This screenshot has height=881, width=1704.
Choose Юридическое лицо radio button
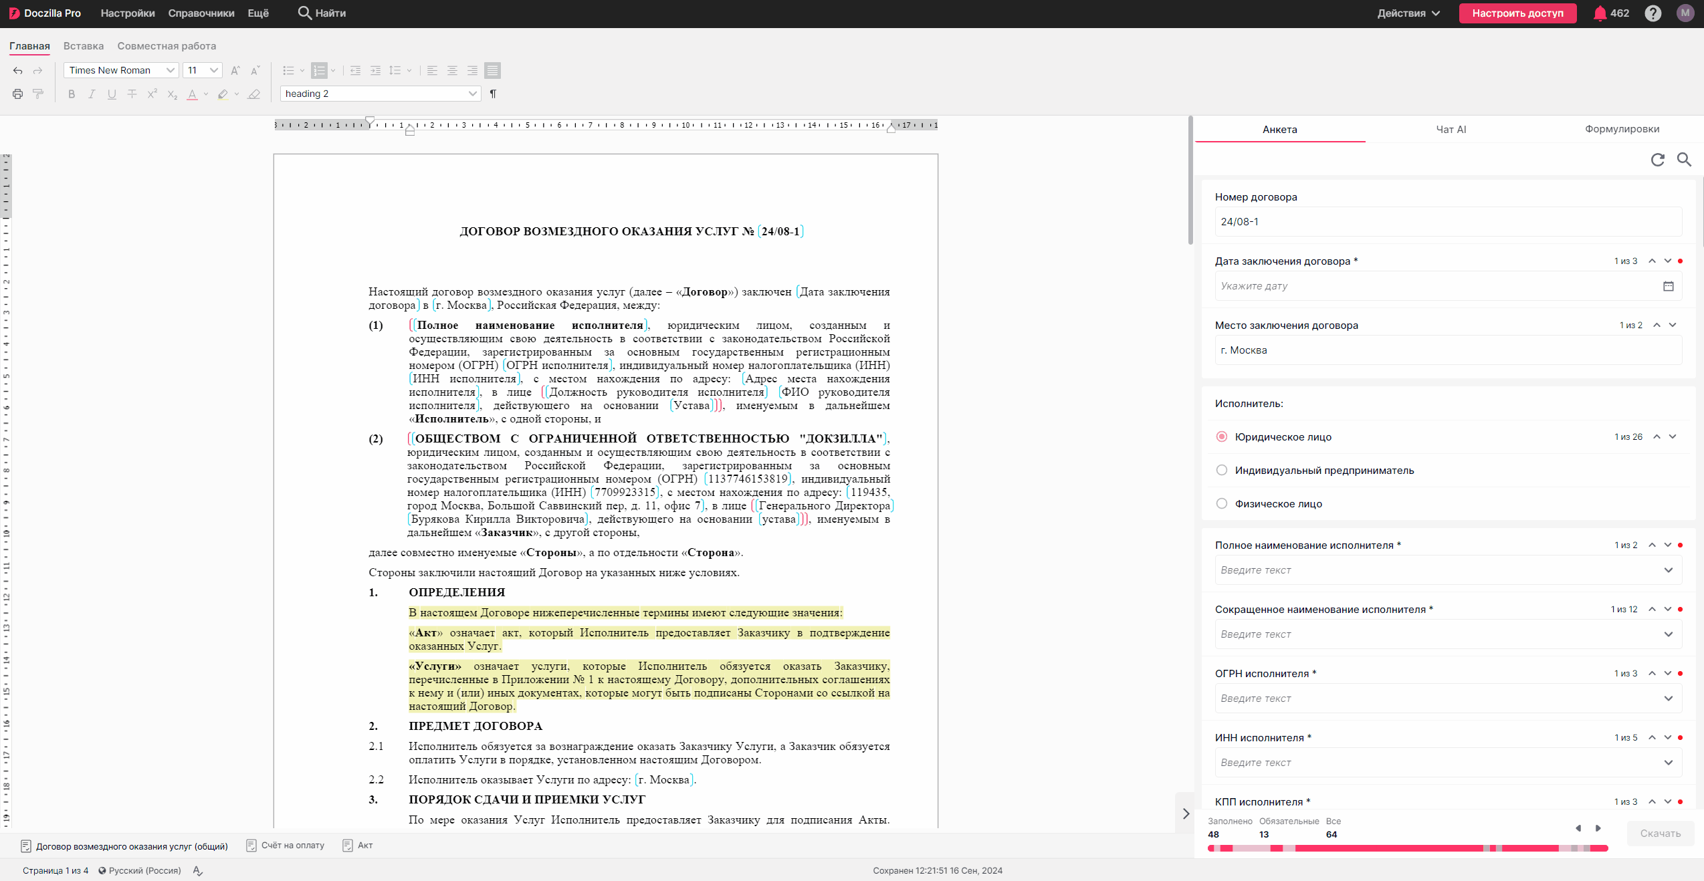[x=1222, y=437]
